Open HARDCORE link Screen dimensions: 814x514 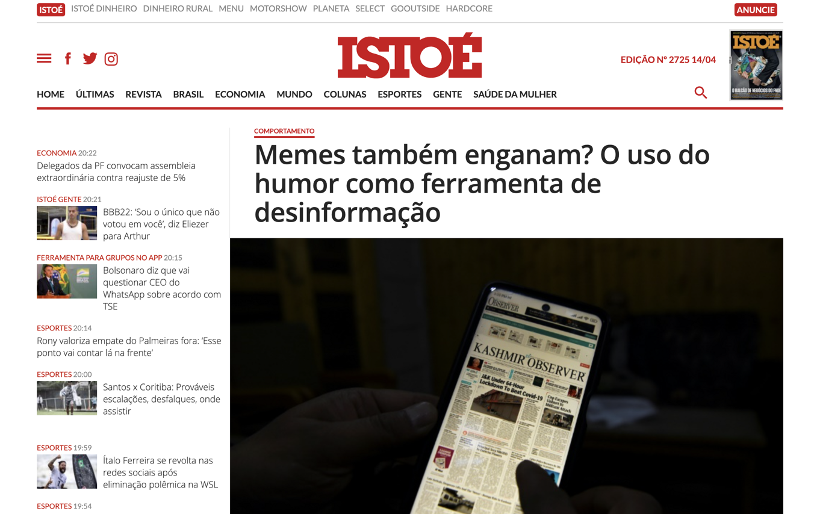469,8
